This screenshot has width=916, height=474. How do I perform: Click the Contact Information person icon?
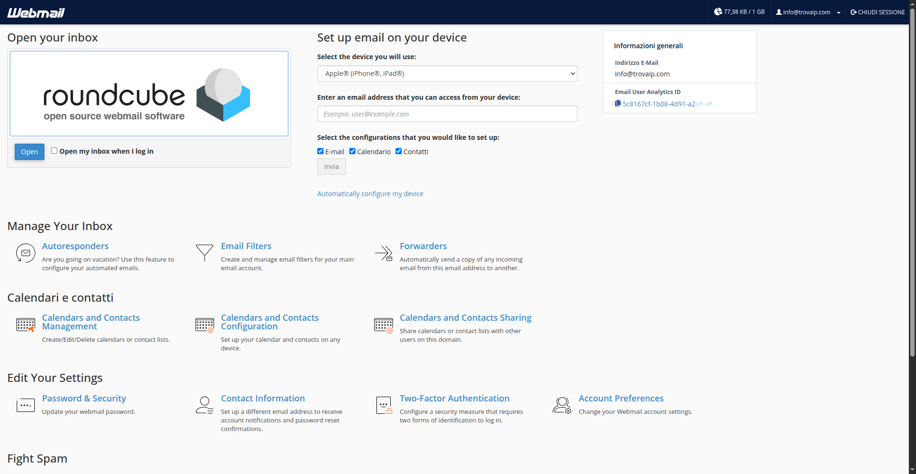[x=205, y=405]
